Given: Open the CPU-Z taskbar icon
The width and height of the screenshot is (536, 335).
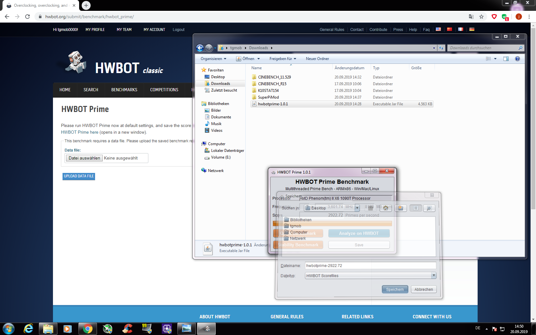Looking at the screenshot, I should [x=167, y=329].
